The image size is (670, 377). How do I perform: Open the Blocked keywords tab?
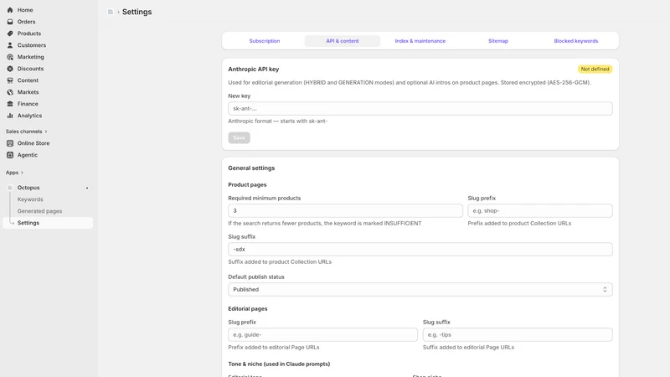(576, 41)
